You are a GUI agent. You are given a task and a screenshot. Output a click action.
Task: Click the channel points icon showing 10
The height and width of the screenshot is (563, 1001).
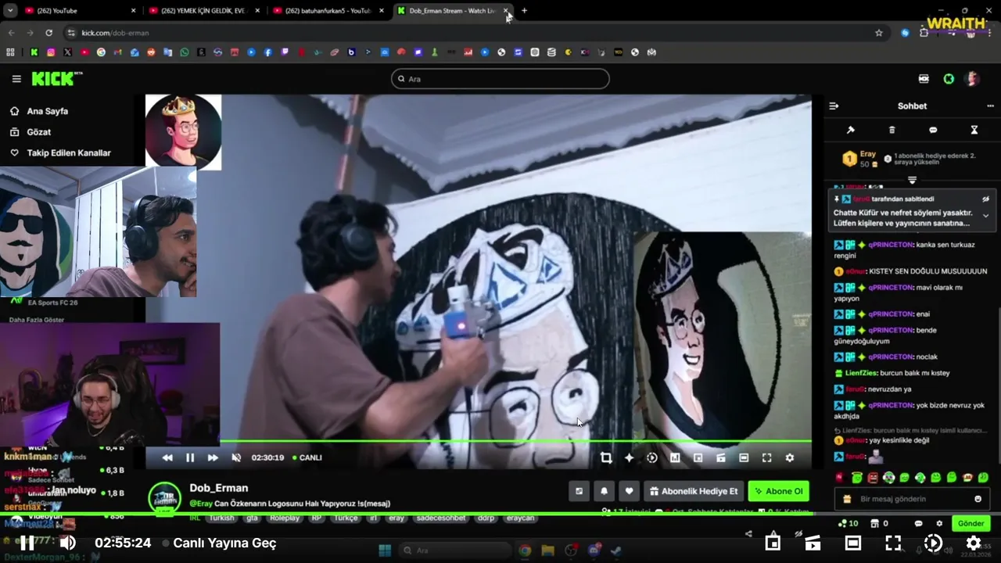(x=848, y=523)
